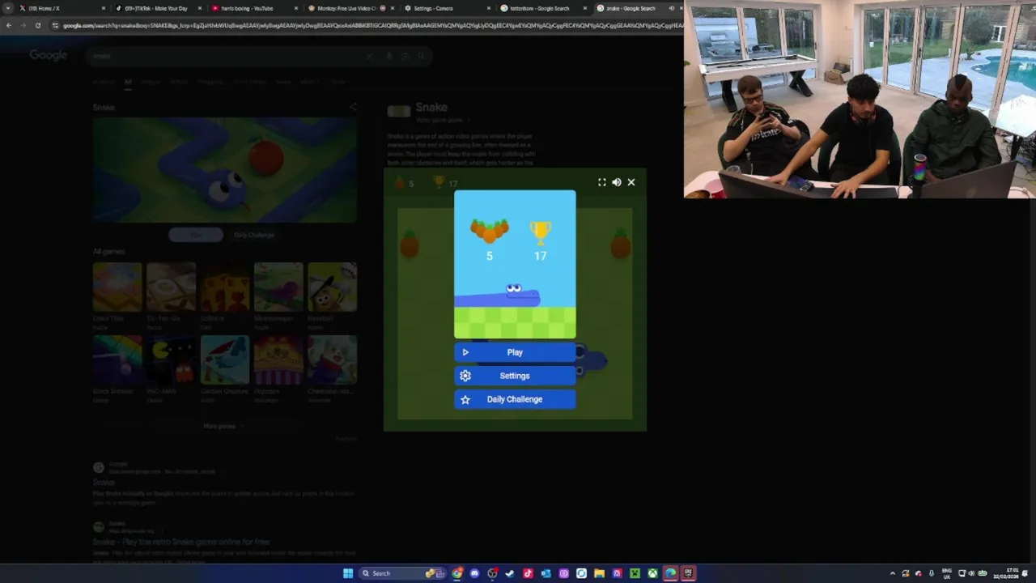
Task: Open File Explorer from the taskbar
Action: (x=599, y=573)
